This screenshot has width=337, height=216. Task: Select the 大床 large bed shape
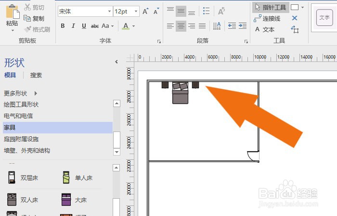74,200
